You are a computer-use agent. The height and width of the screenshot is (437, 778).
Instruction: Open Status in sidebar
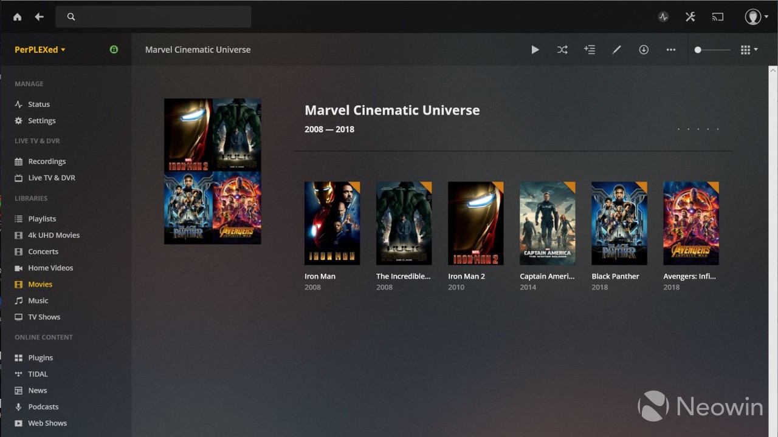[39, 104]
